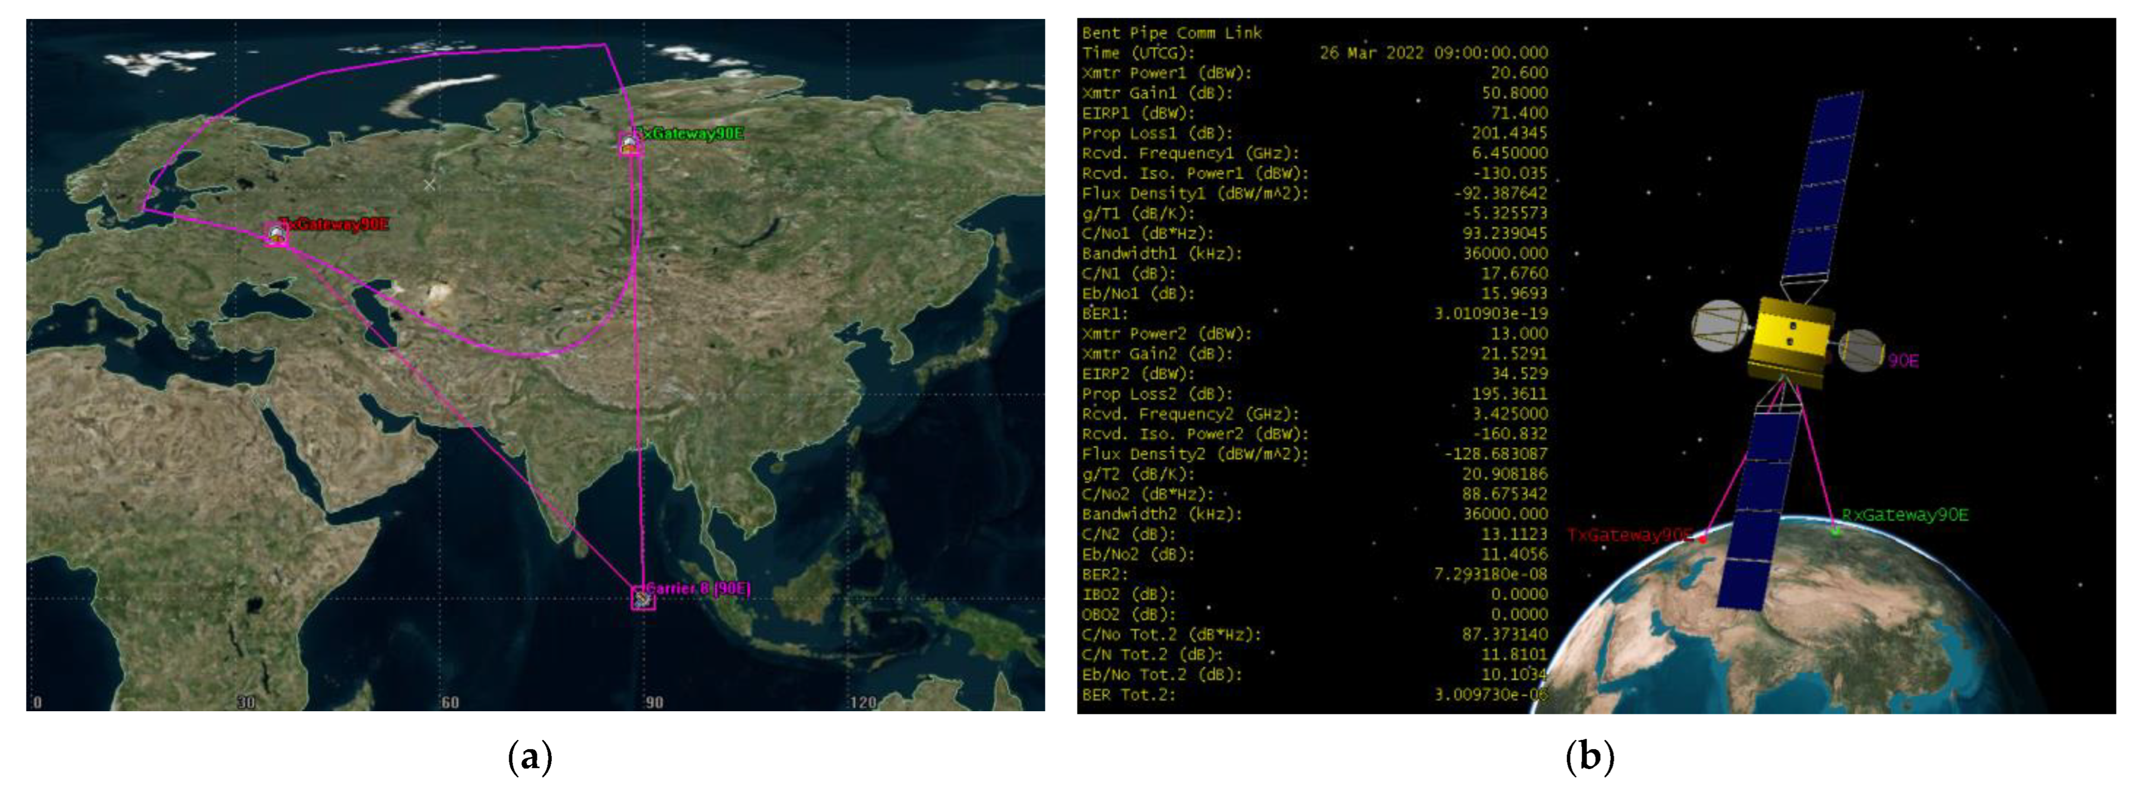2131x789 pixels.
Task: Click the TxGateway90E facility marker on the map
Action: click(x=277, y=235)
